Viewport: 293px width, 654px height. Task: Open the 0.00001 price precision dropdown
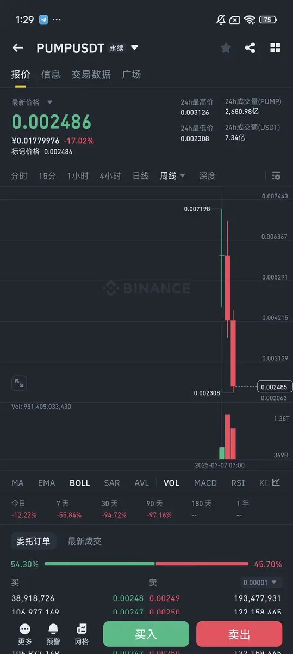pos(261,583)
